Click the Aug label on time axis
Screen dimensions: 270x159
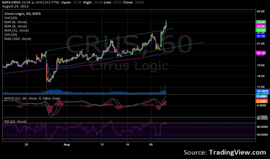click(67, 145)
